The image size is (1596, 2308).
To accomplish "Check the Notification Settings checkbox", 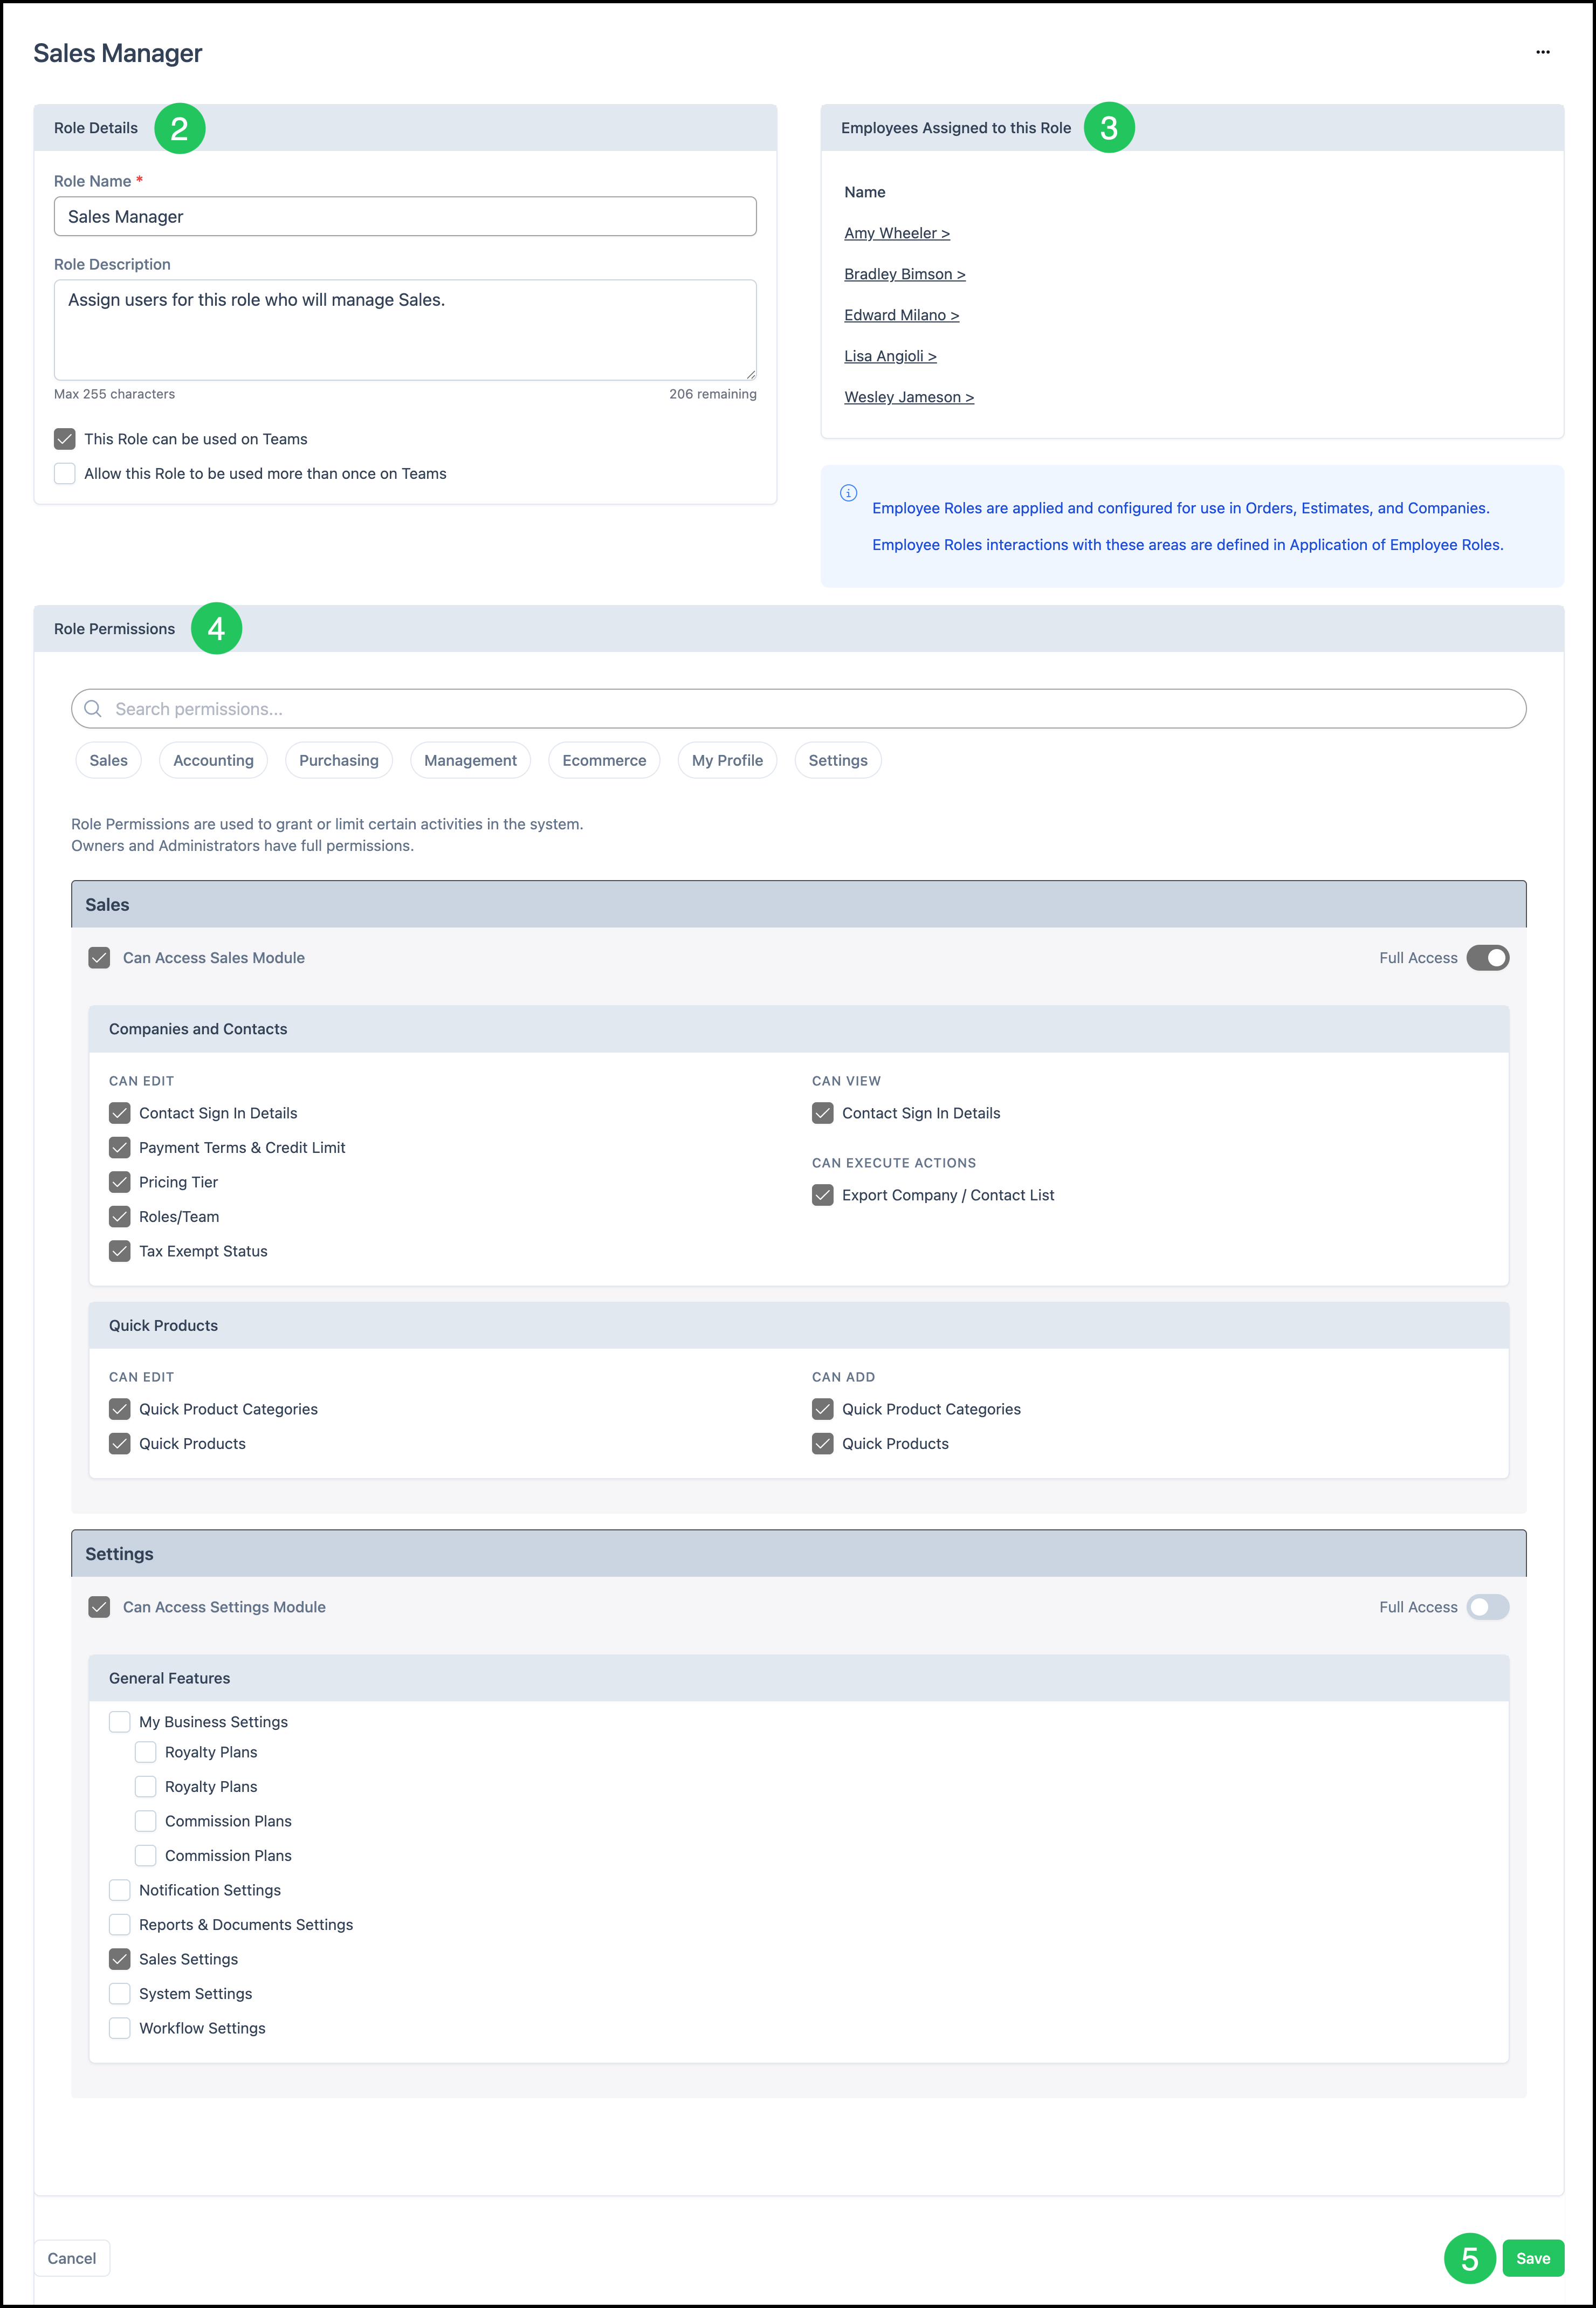I will point(120,1890).
